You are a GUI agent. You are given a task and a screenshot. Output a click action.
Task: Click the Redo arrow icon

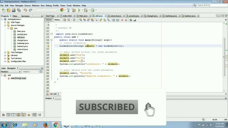point(31,10)
